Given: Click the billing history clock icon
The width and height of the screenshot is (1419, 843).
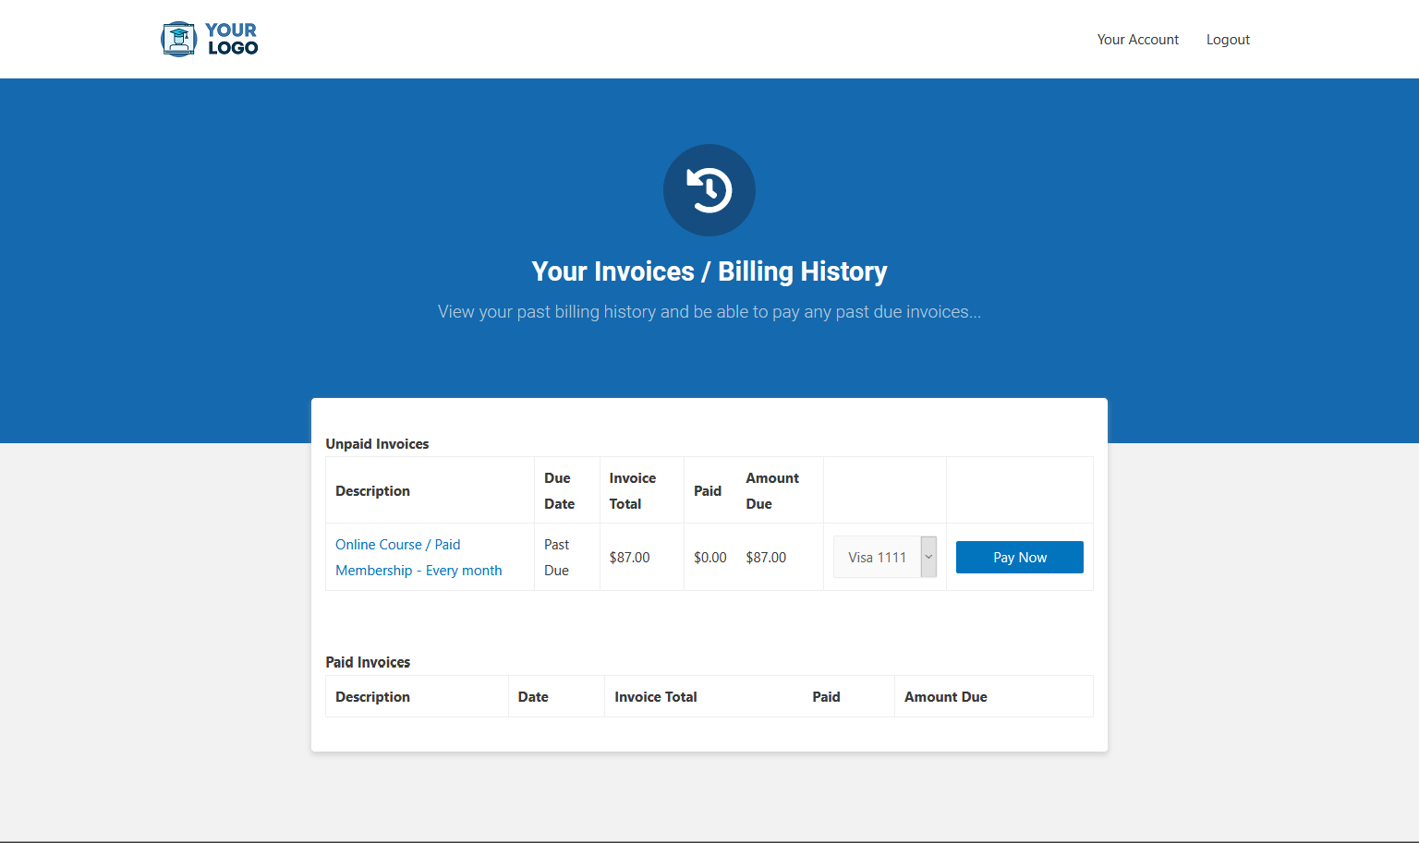Looking at the screenshot, I should click(709, 190).
